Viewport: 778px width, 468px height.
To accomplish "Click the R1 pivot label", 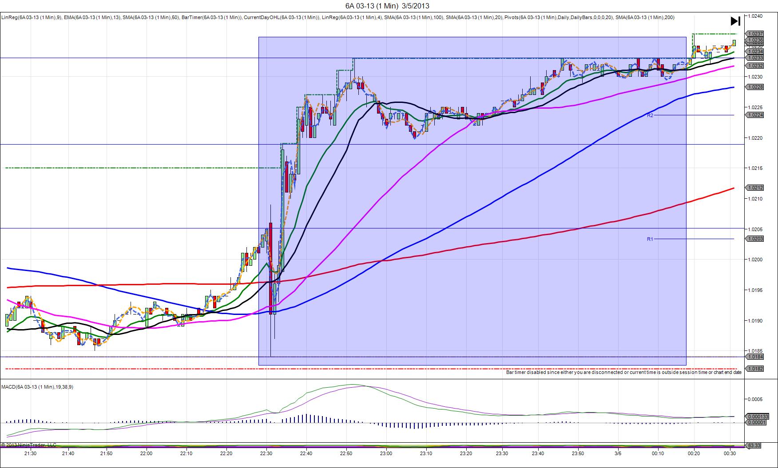I will [650, 239].
